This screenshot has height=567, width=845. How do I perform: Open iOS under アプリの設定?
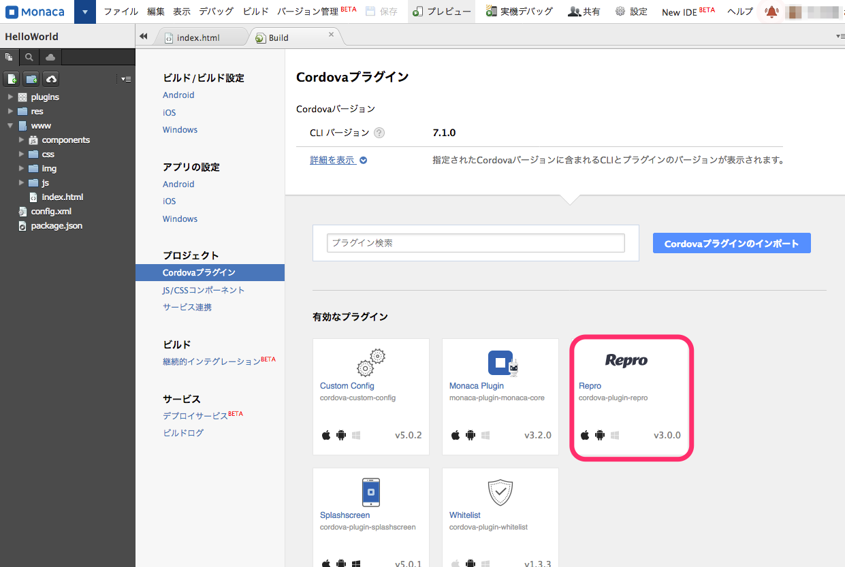click(169, 201)
